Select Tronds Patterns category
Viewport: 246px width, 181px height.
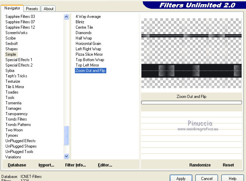18,125
